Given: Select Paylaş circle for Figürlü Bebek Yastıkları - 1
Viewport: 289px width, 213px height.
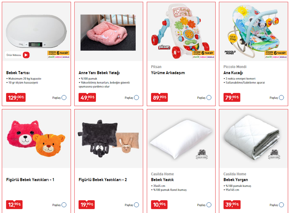Looking at the screenshot, I should (x=64, y=205).
